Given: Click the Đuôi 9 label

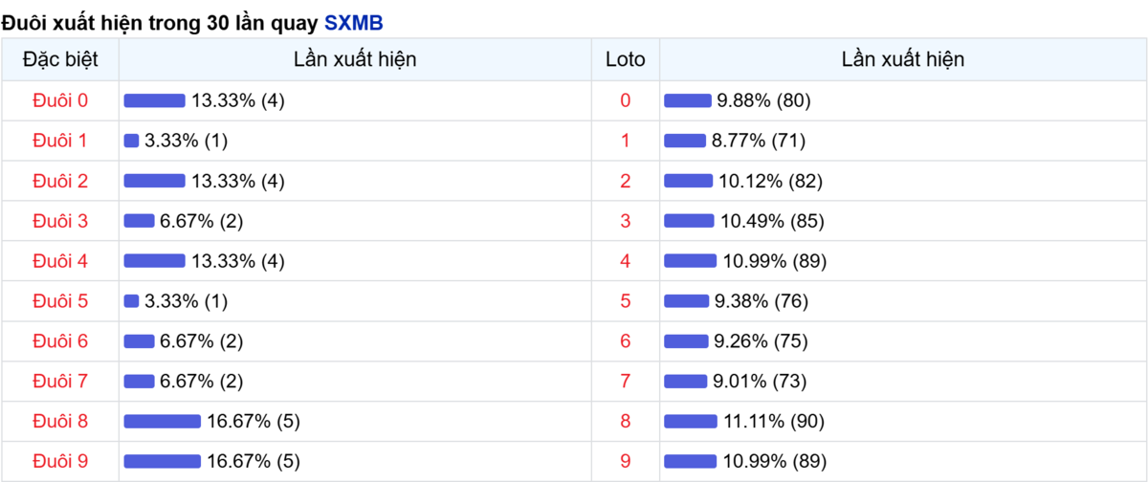Looking at the screenshot, I should [60, 462].
